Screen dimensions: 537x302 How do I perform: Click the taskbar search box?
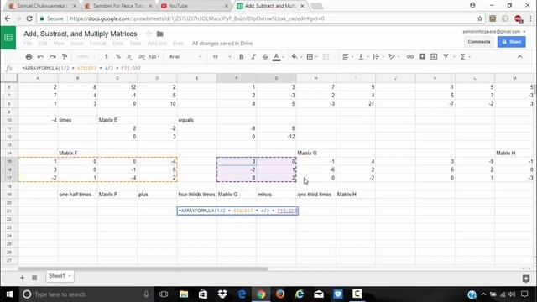tap(86, 294)
